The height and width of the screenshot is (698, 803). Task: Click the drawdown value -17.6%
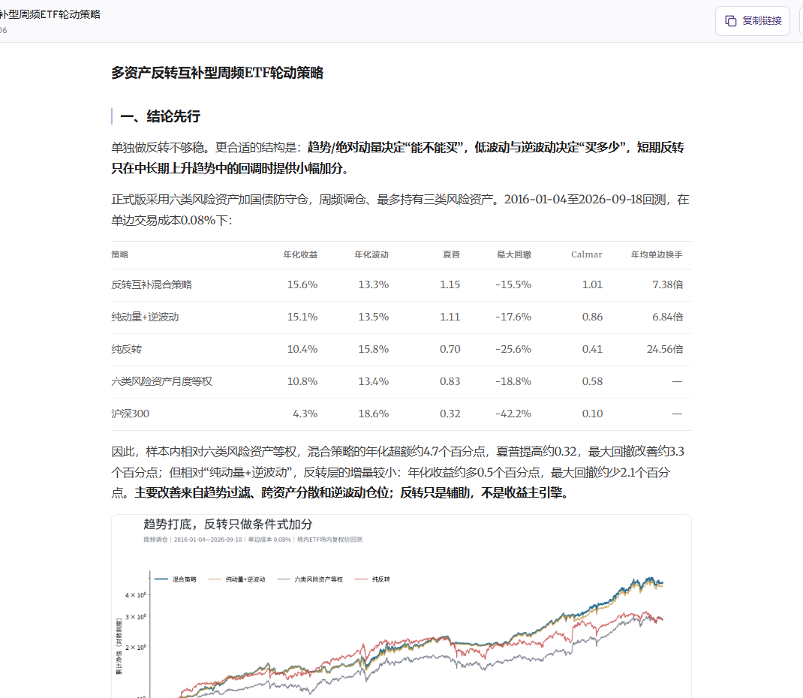point(513,317)
